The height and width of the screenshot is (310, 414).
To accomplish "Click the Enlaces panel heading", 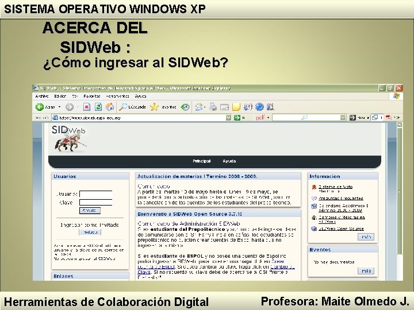I will [x=63, y=276].
